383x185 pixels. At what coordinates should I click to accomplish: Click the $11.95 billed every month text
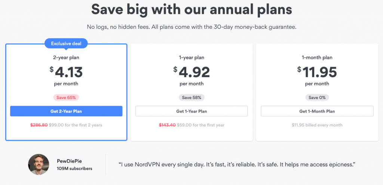coord(317,125)
